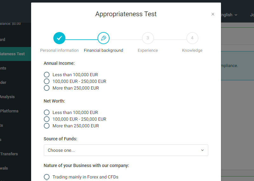
Task: Open the Appropriateness Test sidebar item
Action: click(13, 54)
